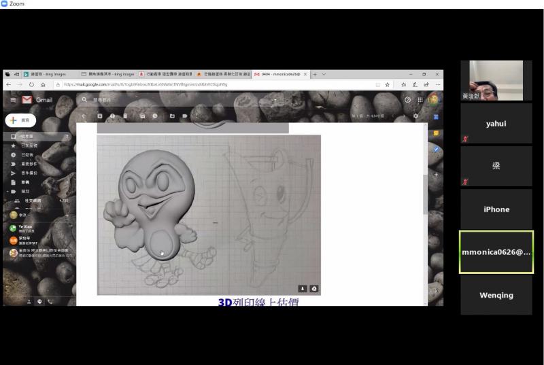Select the 0404 Gmail browser tab
The image size is (544, 365).
point(279,74)
